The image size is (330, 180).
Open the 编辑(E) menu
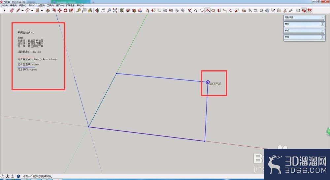point(14,6)
